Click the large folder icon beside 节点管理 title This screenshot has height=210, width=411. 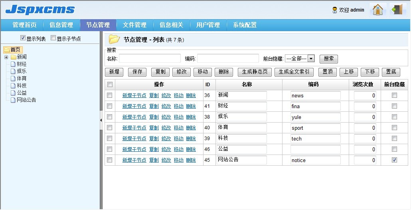tap(115, 39)
